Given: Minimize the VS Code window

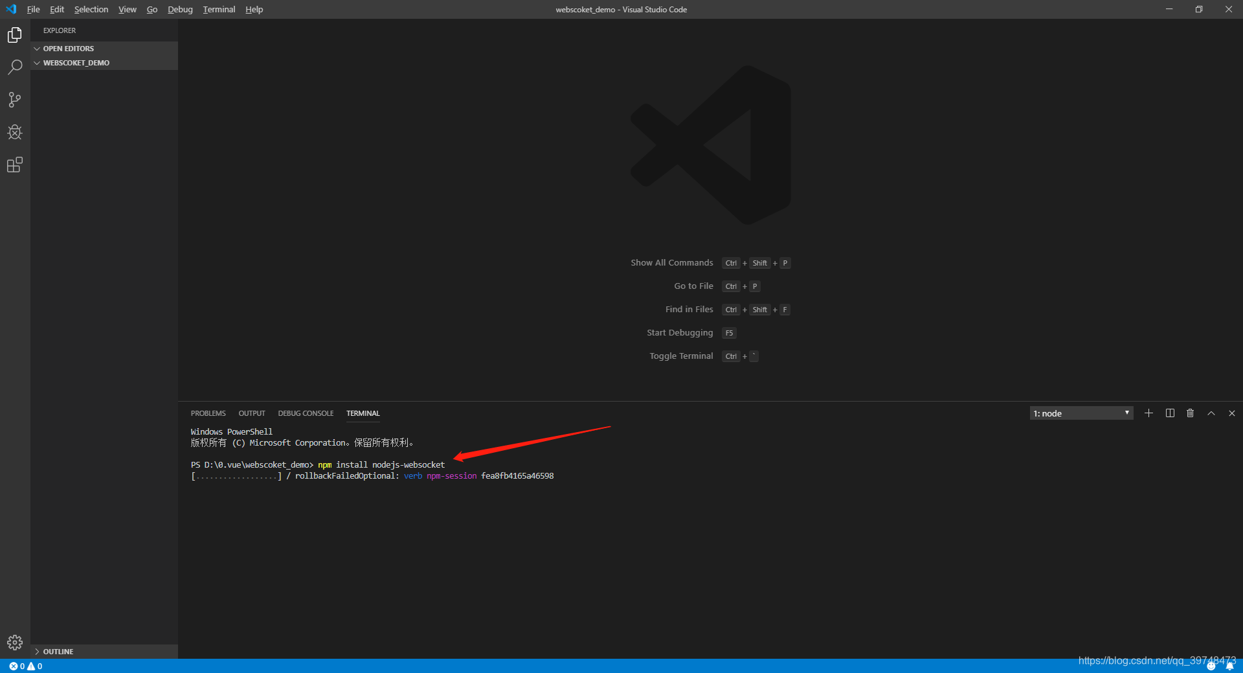Looking at the screenshot, I should pyautogui.click(x=1169, y=9).
